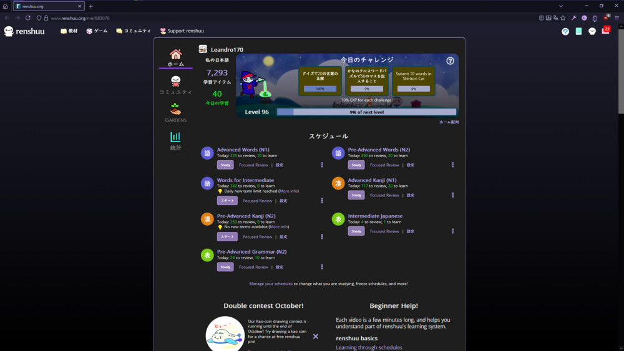Image resolution: width=624 pixels, height=351 pixels.
Task: Open the コミュニティ sidebar icon
Action: [175, 82]
